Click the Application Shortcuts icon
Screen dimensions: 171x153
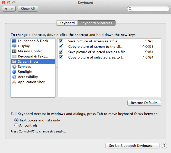14,82
